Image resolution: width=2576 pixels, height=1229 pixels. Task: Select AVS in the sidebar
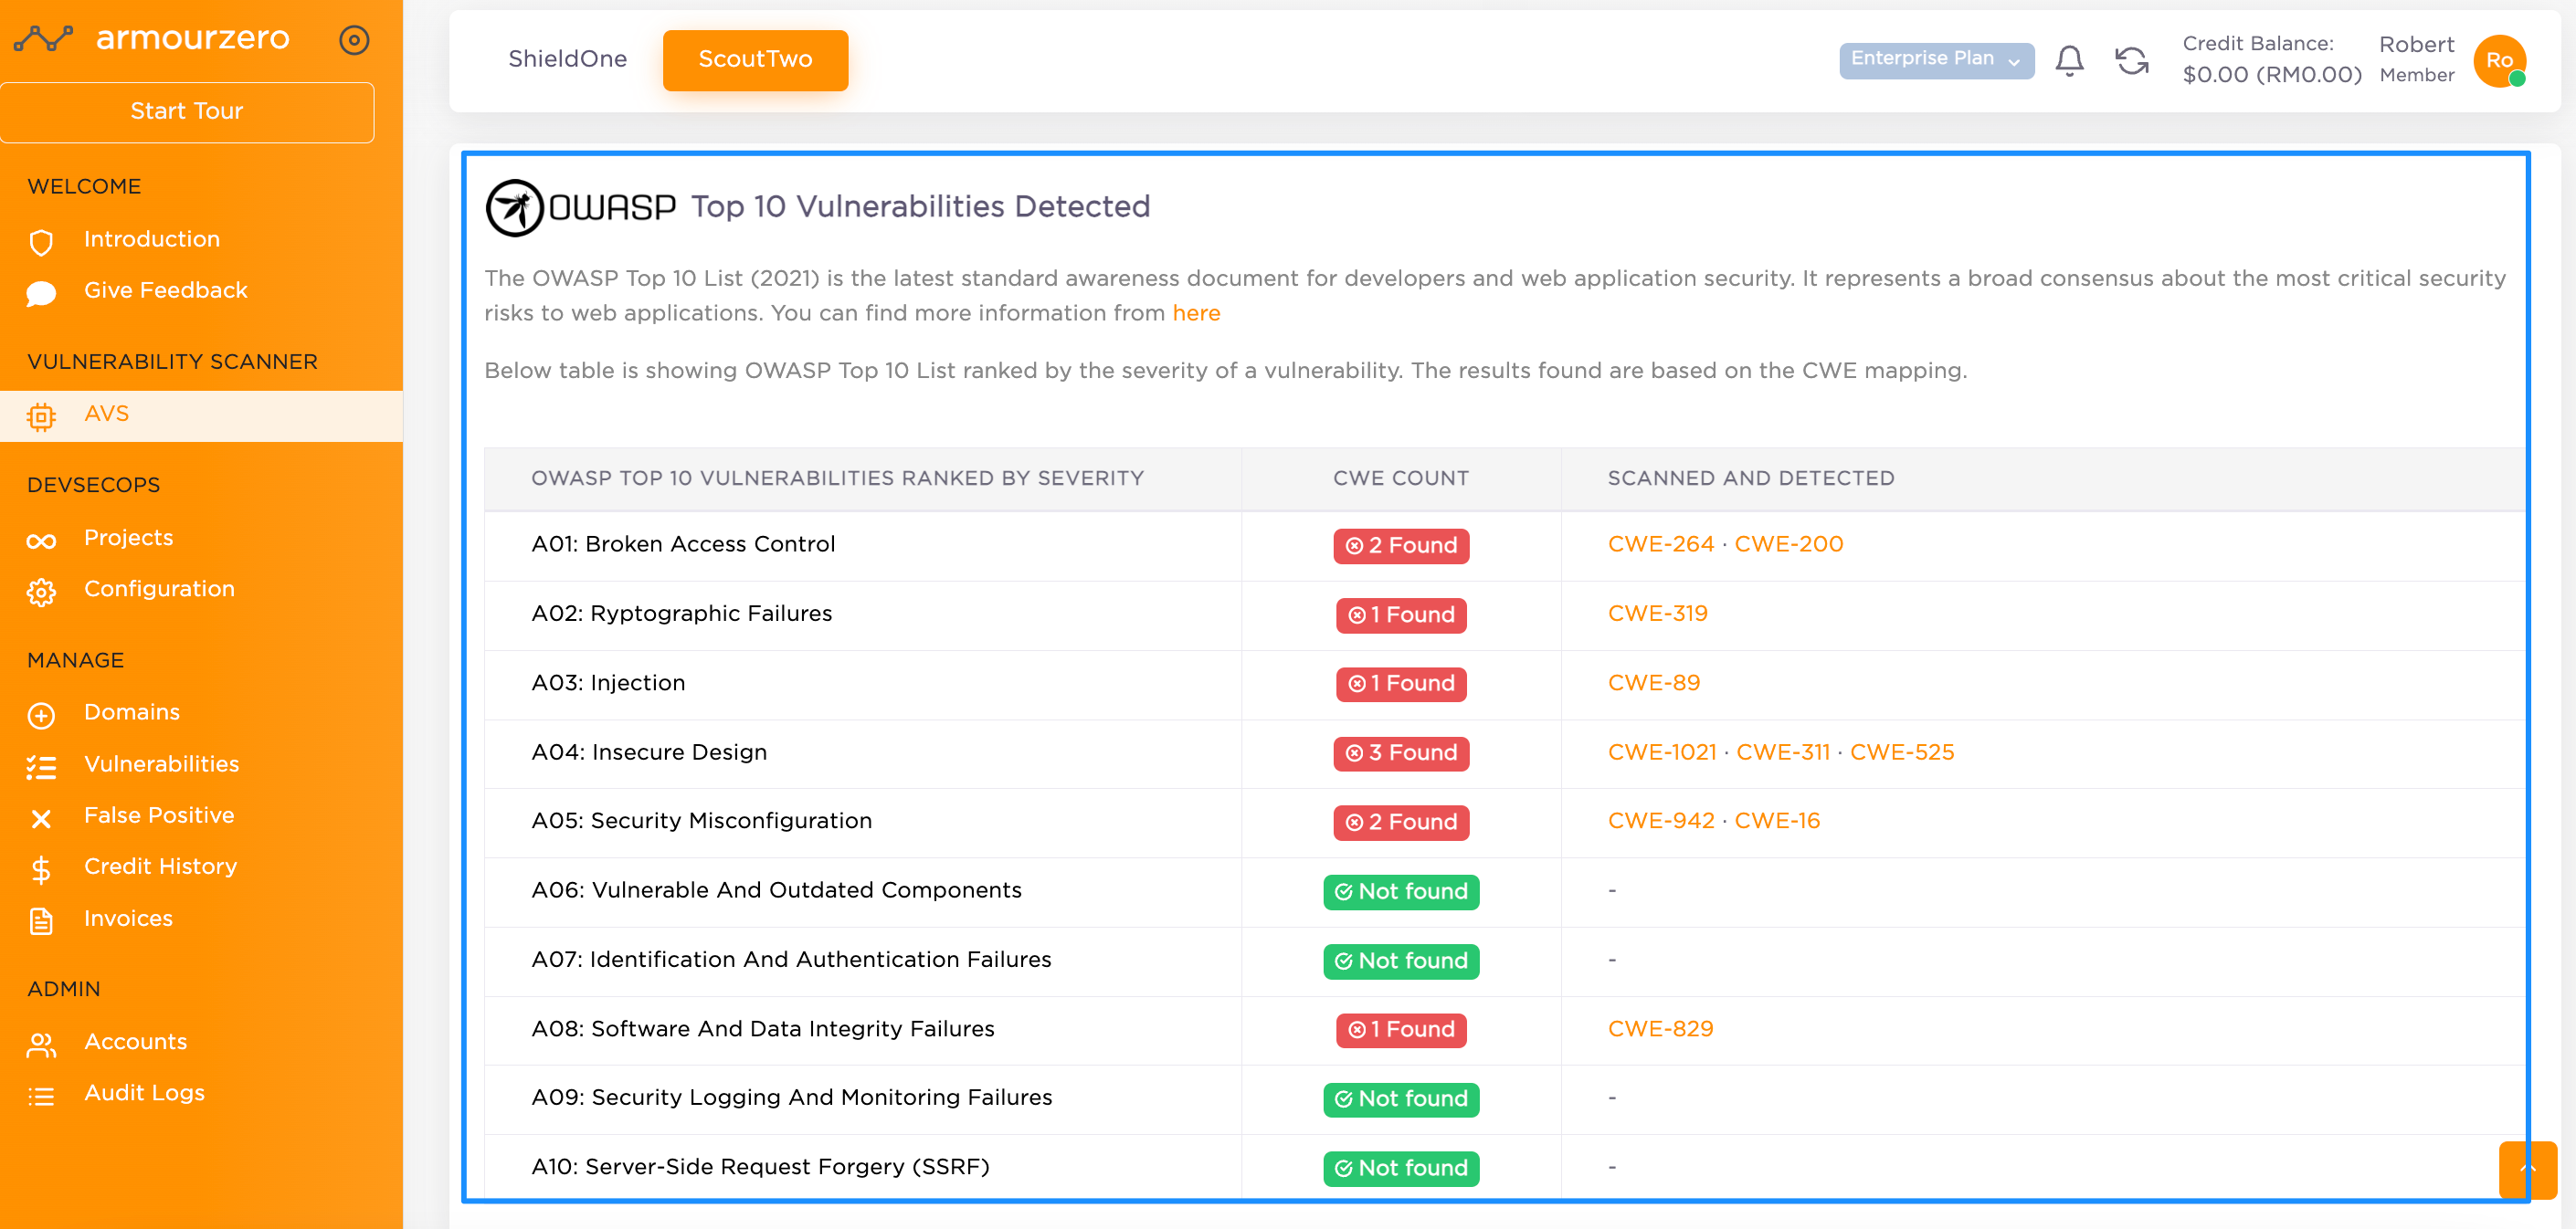point(201,415)
